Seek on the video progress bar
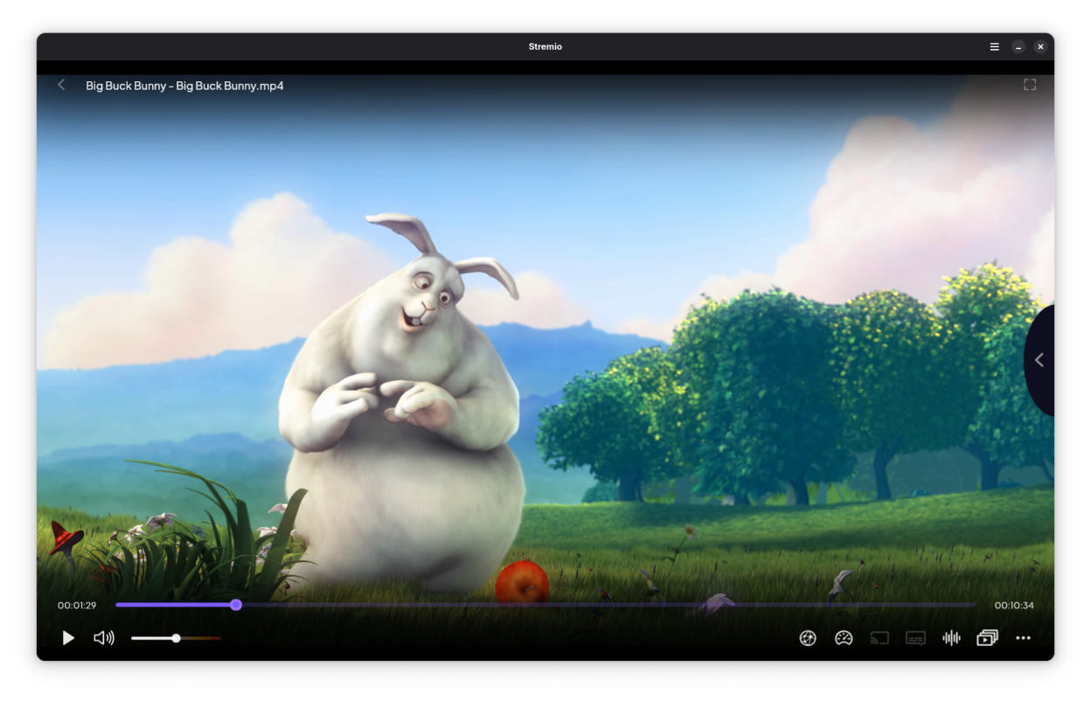The height and width of the screenshot is (701, 1091). coord(545,605)
